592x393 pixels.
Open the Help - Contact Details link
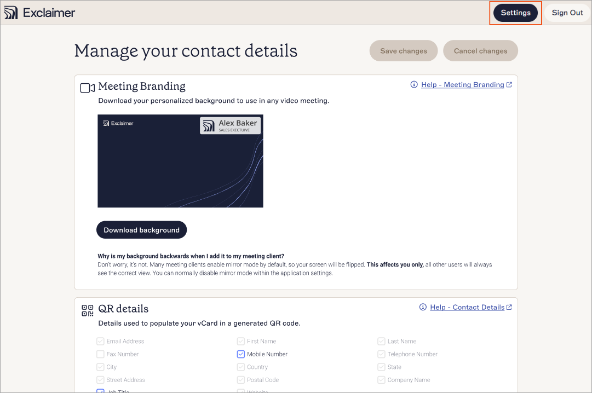click(x=467, y=307)
